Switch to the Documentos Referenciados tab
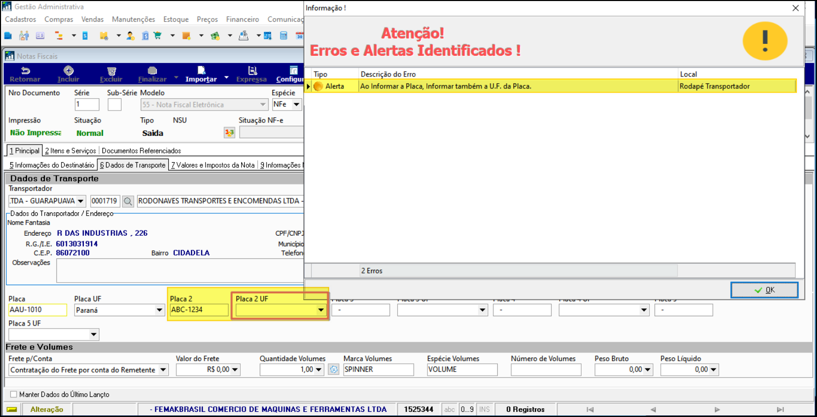 pyautogui.click(x=141, y=151)
